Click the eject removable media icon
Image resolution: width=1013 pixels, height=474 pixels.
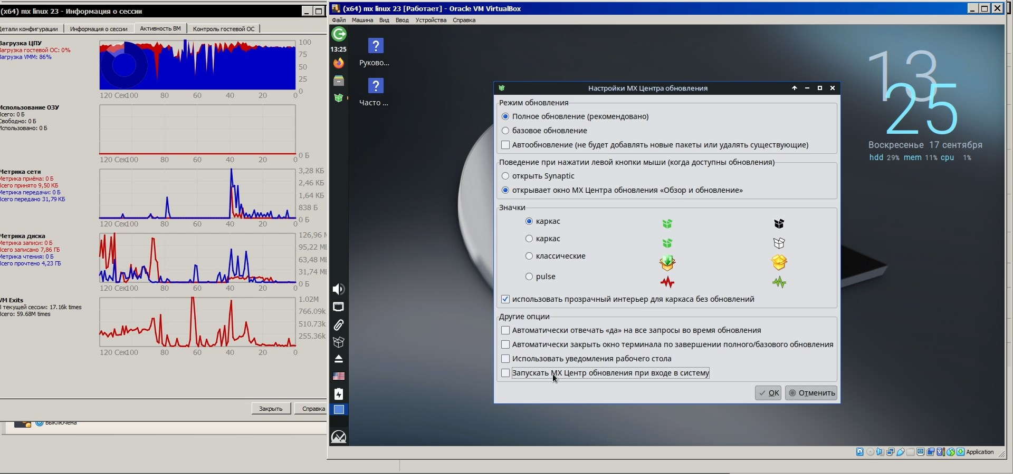point(338,359)
